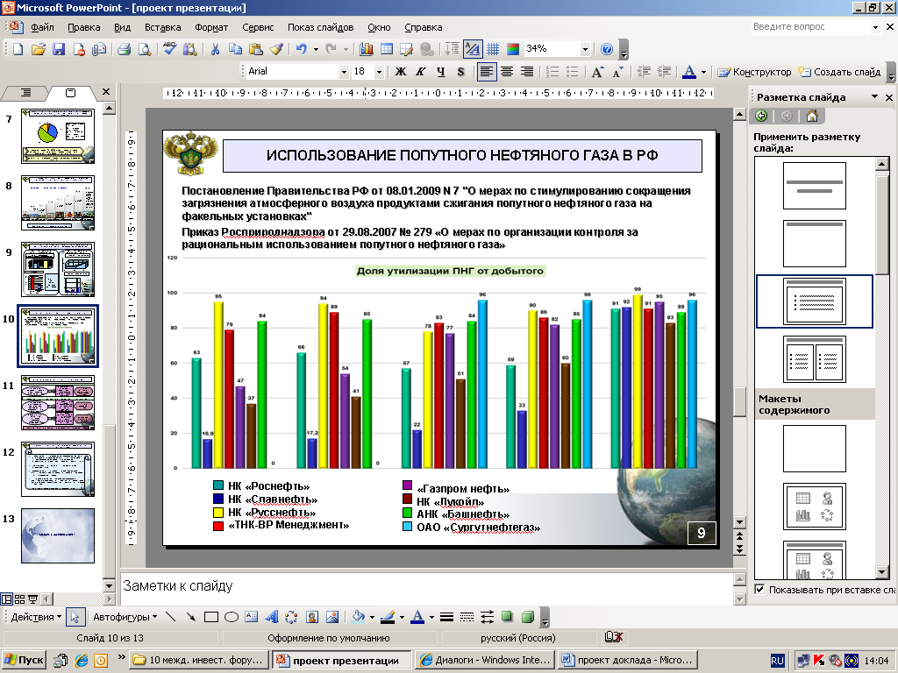898x673 pixels.
Task: Select the Arrow drawing tool
Action: tap(190, 617)
